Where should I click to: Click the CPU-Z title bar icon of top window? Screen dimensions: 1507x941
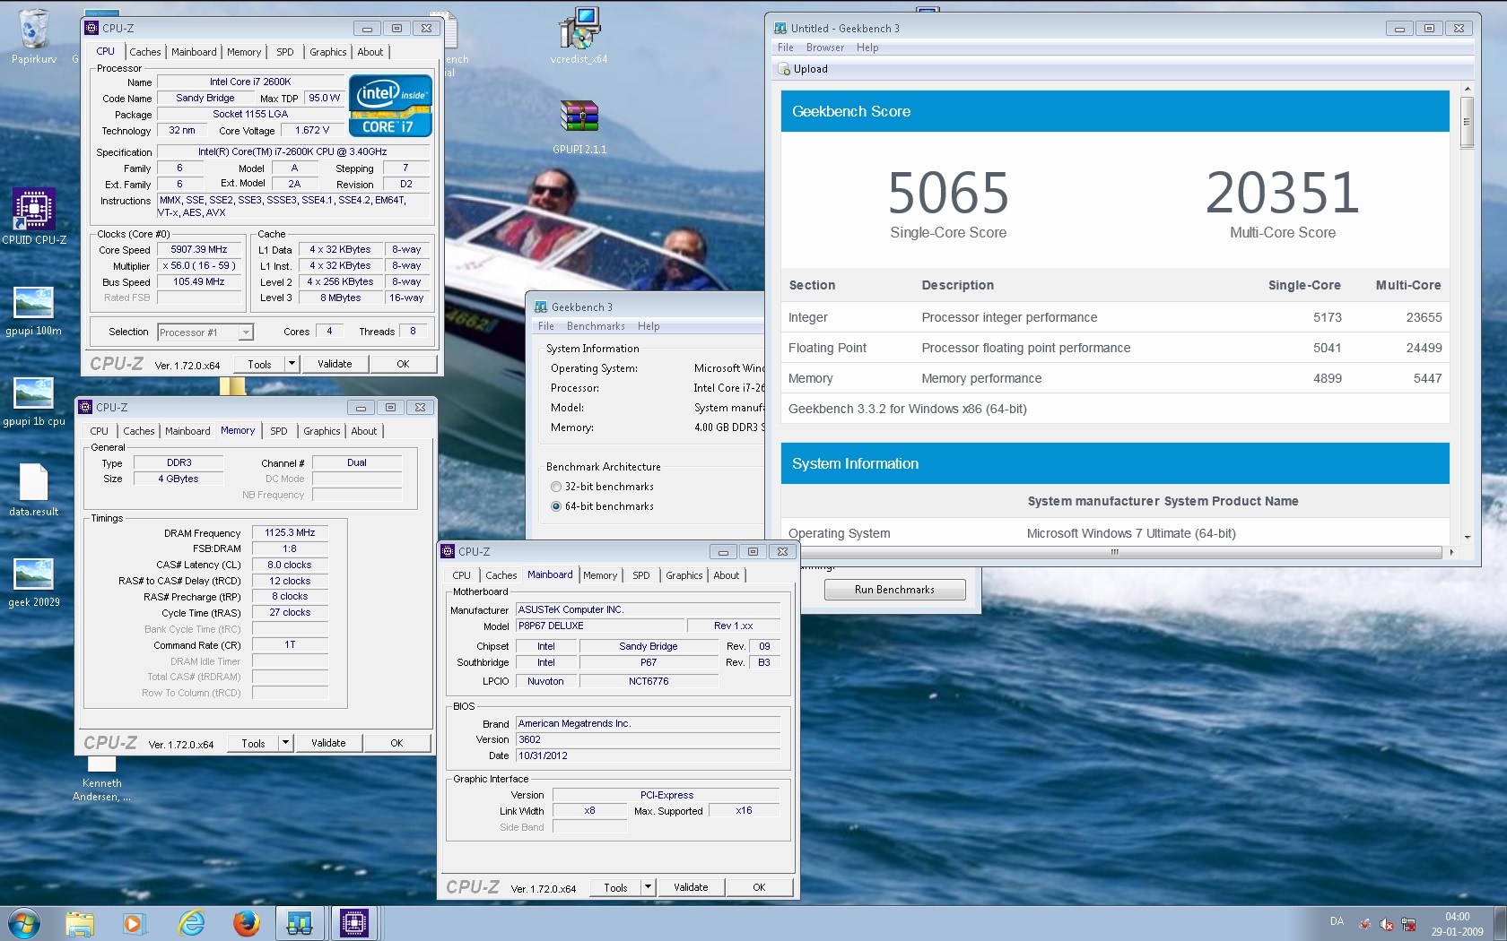coord(91,28)
